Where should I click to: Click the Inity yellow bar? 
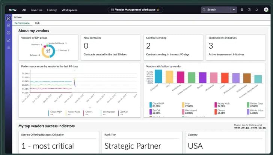(x=169, y=77)
